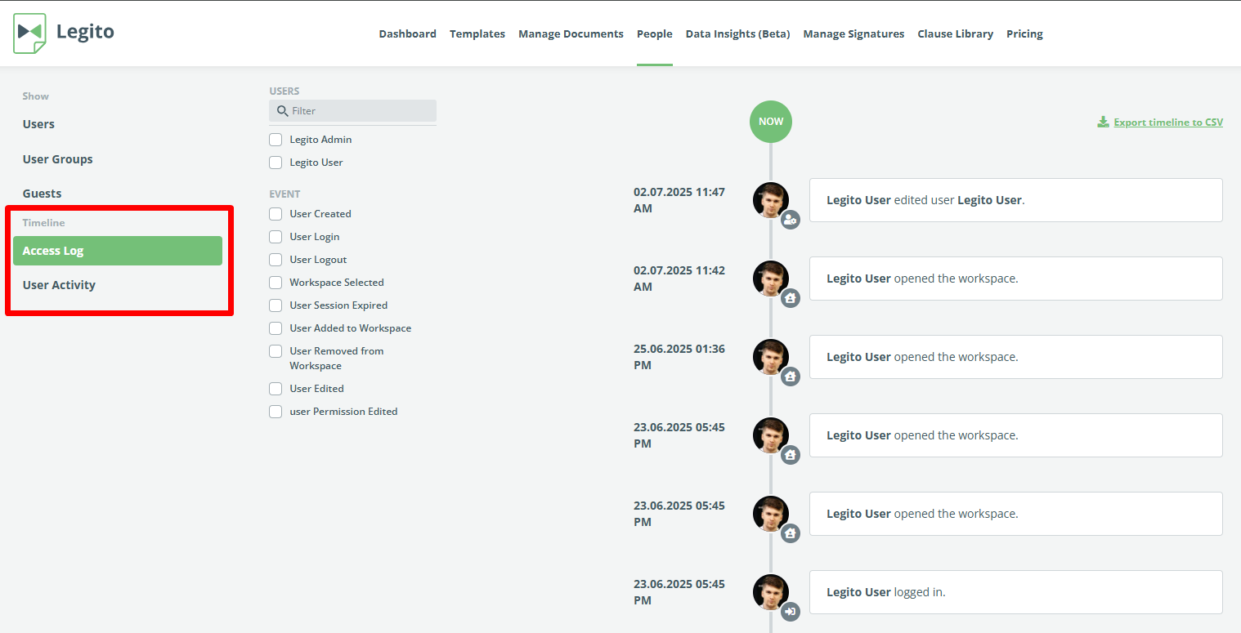The height and width of the screenshot is (633, 1241).
Task: Click the search magnifier icon in Filter
Action: 283,111
